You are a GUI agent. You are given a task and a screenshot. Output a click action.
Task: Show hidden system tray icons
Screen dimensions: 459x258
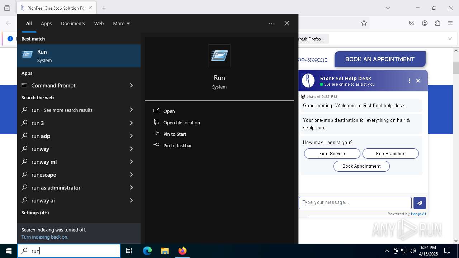tap(387, 251)
